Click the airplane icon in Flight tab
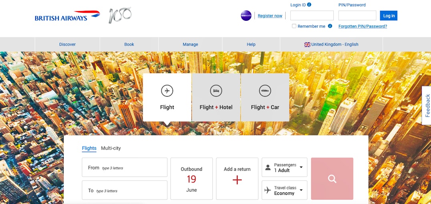This screenshot has width=431, height=204. point(167,91)
